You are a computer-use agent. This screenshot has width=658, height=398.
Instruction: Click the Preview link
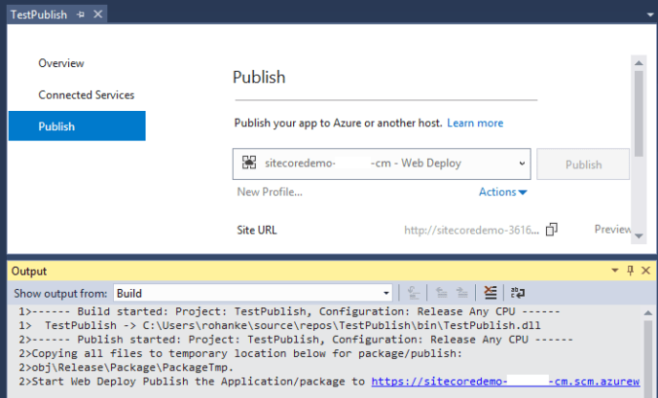pyautogui.click(x=612, y=230)
